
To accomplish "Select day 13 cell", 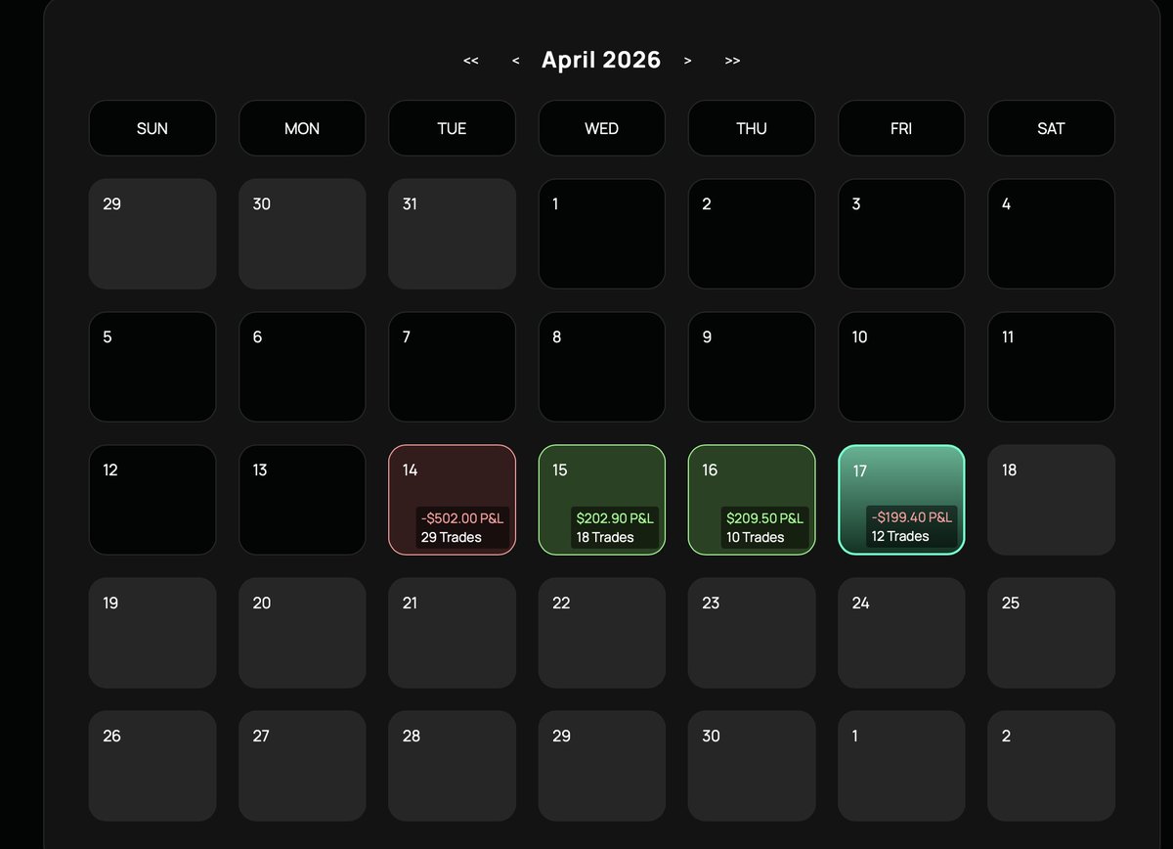I will (x=302, y=500).
